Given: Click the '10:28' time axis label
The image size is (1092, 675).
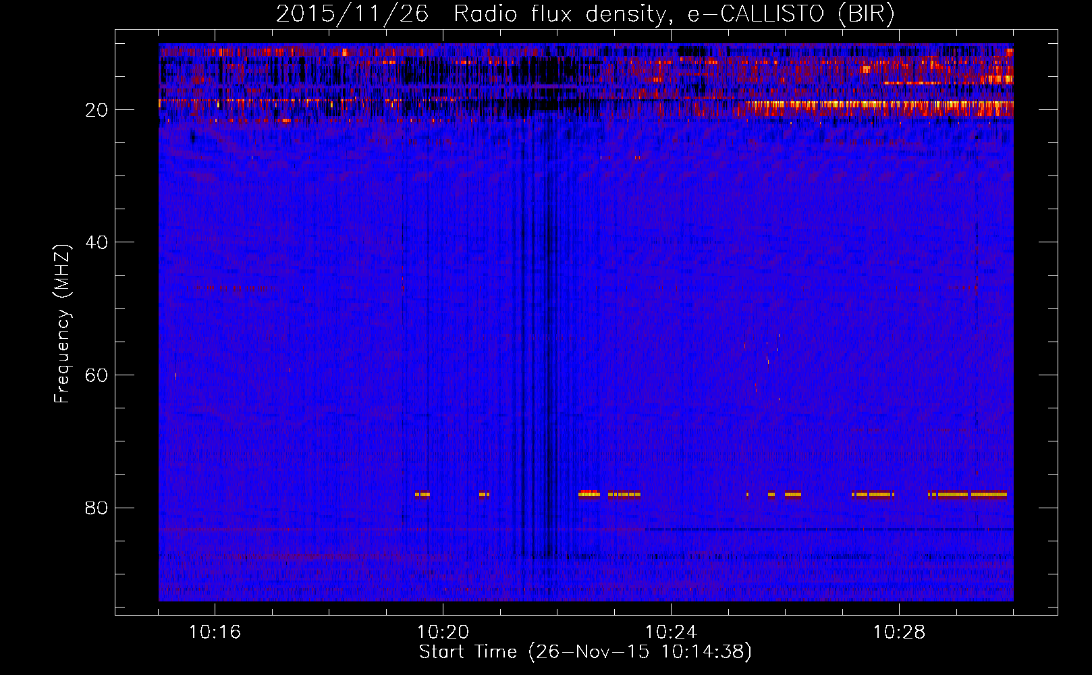Looking at the screenshot, I should tap(899, 632).
